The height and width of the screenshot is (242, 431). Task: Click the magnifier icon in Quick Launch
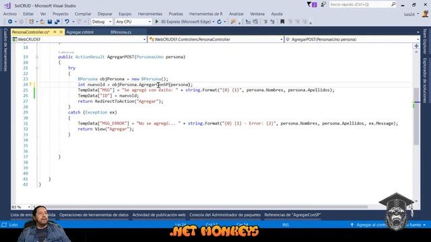coord(393,5)
